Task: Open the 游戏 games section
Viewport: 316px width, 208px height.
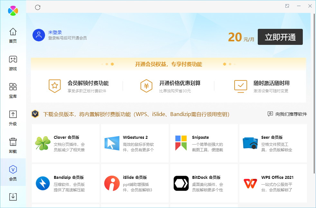Action: coord(13,62)
